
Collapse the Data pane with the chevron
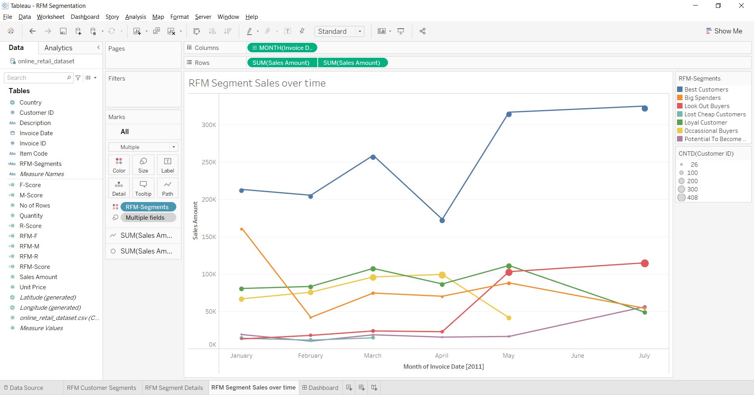[99, 48]
